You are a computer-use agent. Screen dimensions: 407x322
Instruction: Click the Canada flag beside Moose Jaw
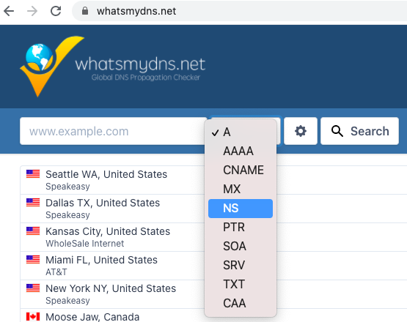click(x=33, y=317)
